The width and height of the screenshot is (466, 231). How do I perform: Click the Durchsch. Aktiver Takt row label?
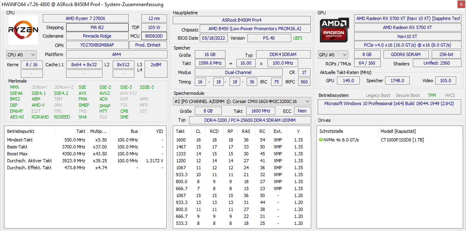pyautogui.click(x=29, y=161)
